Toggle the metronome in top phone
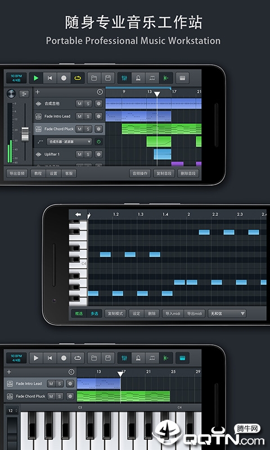 (138, 78)
